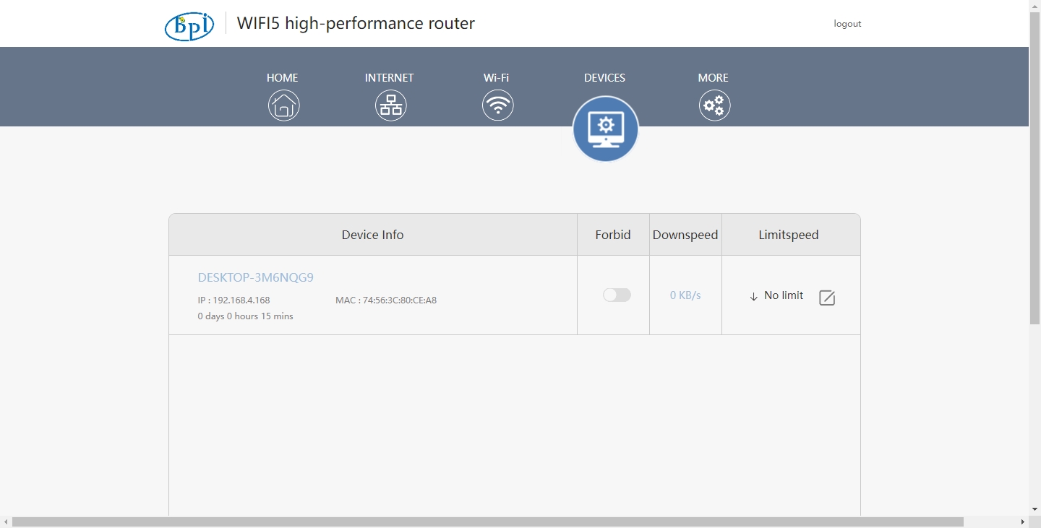Click the WIFI5 high-performance router title

click(x=356, y=23)
